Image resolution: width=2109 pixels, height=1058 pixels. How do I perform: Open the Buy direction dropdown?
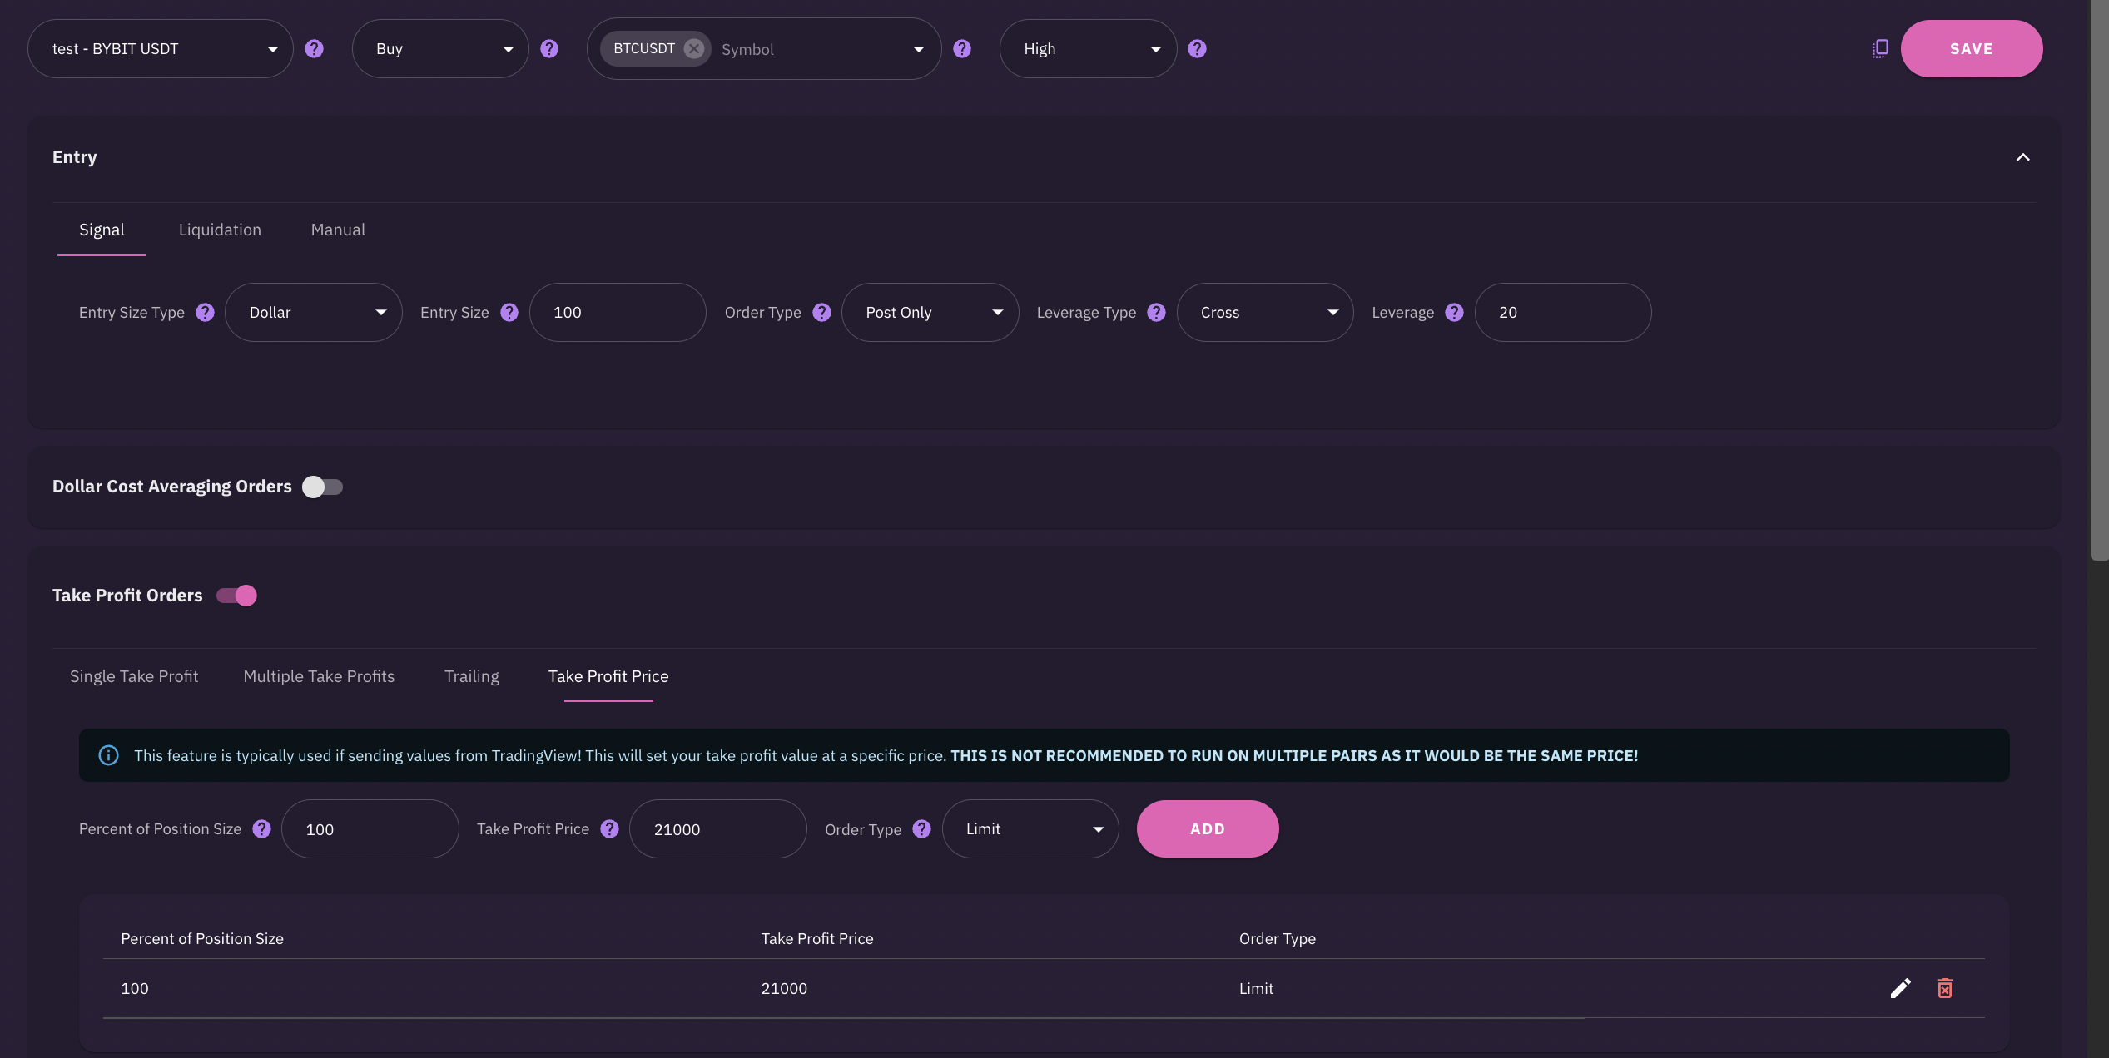tap(440, 49)
